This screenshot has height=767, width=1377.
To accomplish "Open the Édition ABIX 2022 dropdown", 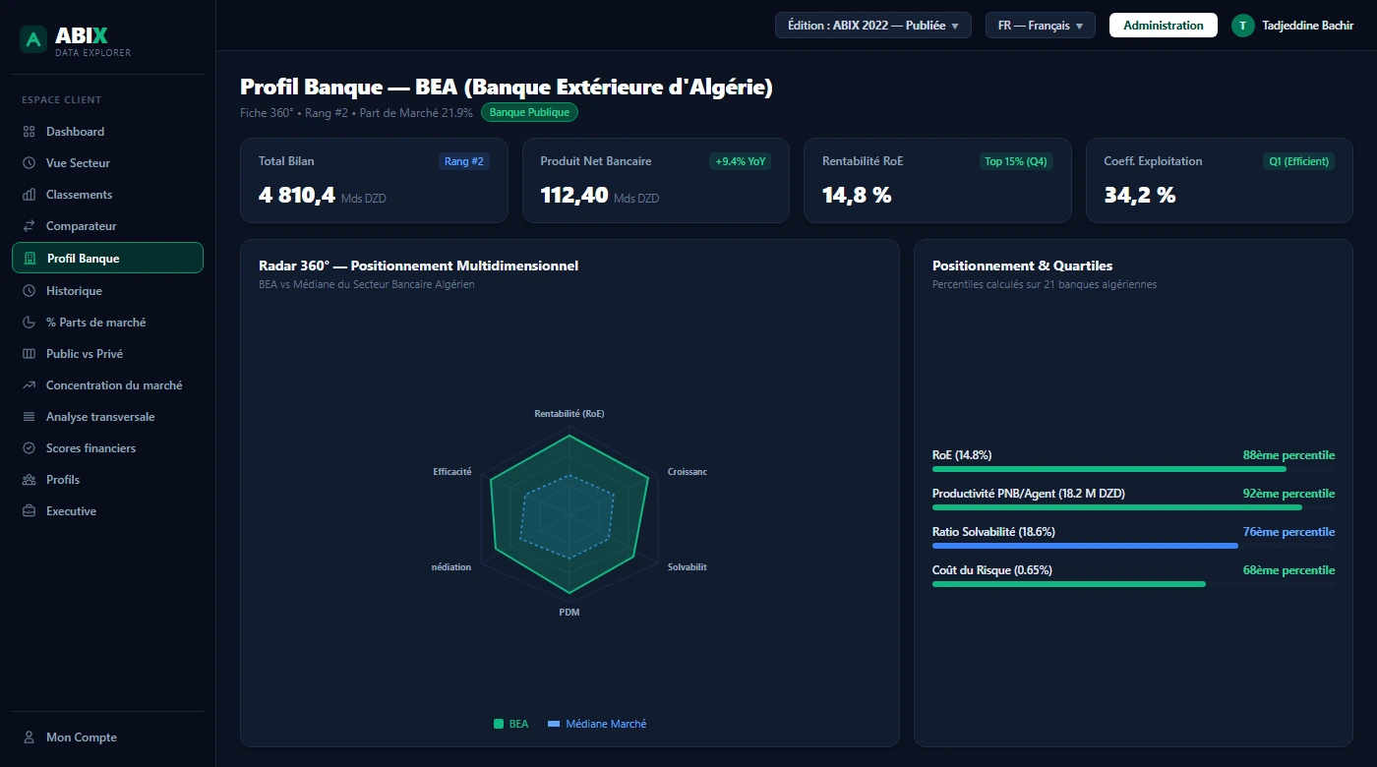I will (x=873, y=26).
